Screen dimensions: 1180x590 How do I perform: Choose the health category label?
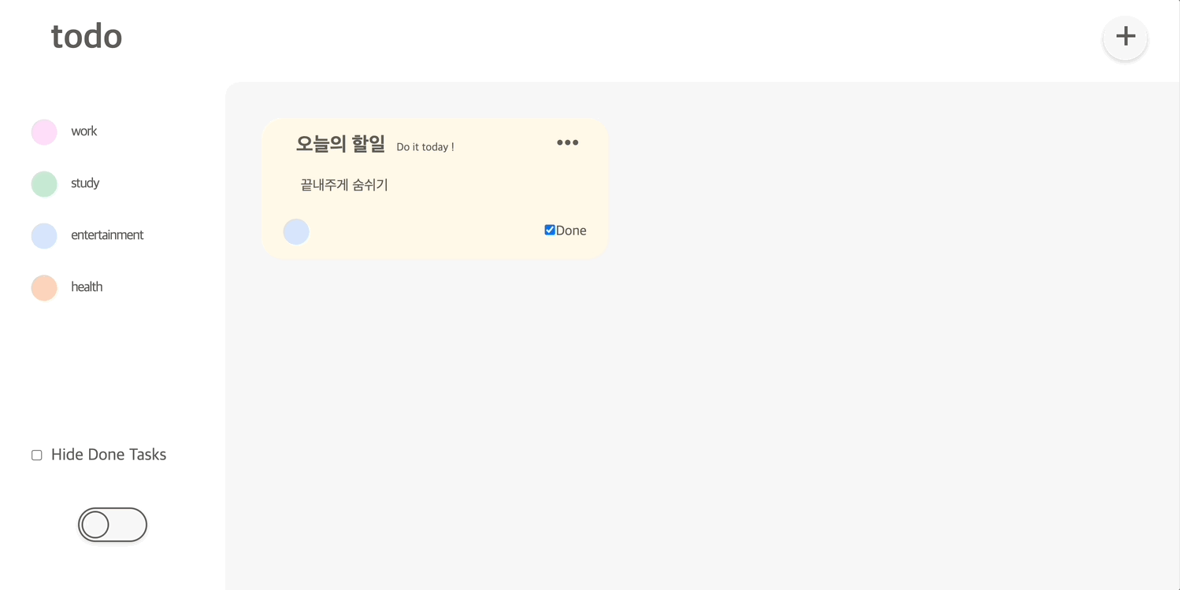(87, 287)
